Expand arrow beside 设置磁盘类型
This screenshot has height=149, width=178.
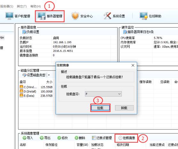pos(49,75)
